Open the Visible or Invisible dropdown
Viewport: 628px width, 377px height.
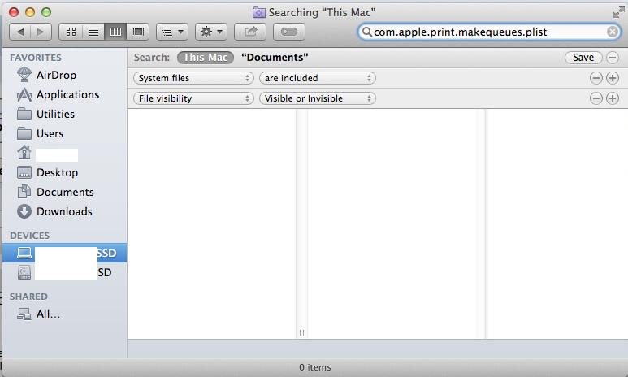pyautogui.click(x=317, y=98)
